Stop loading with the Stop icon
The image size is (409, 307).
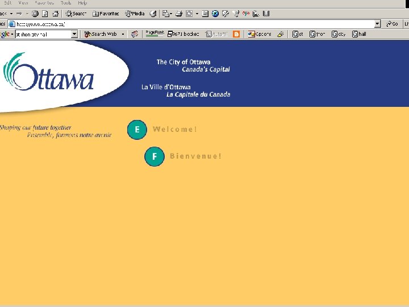click(x=35, y=14)
